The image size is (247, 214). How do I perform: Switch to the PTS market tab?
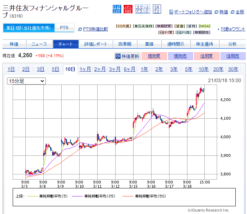[x=64, y=28]
